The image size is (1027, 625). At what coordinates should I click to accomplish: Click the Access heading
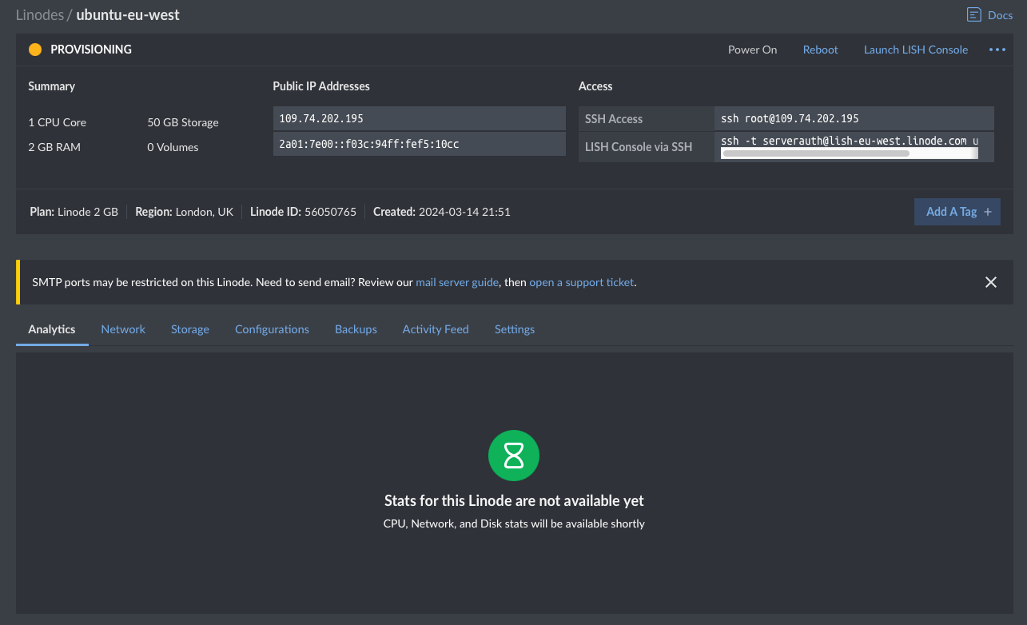pyautogui.click(x=595, y=86)
